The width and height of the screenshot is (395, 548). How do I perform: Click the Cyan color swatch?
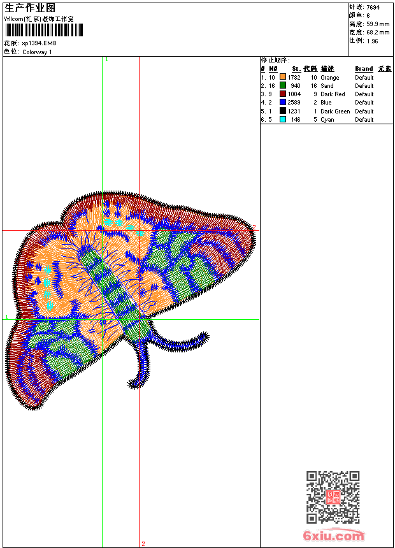tap(283, 119)
